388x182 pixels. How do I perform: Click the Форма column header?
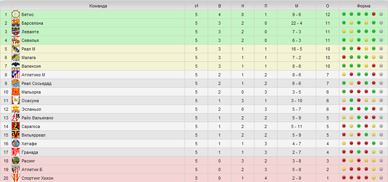click(363, 6)
